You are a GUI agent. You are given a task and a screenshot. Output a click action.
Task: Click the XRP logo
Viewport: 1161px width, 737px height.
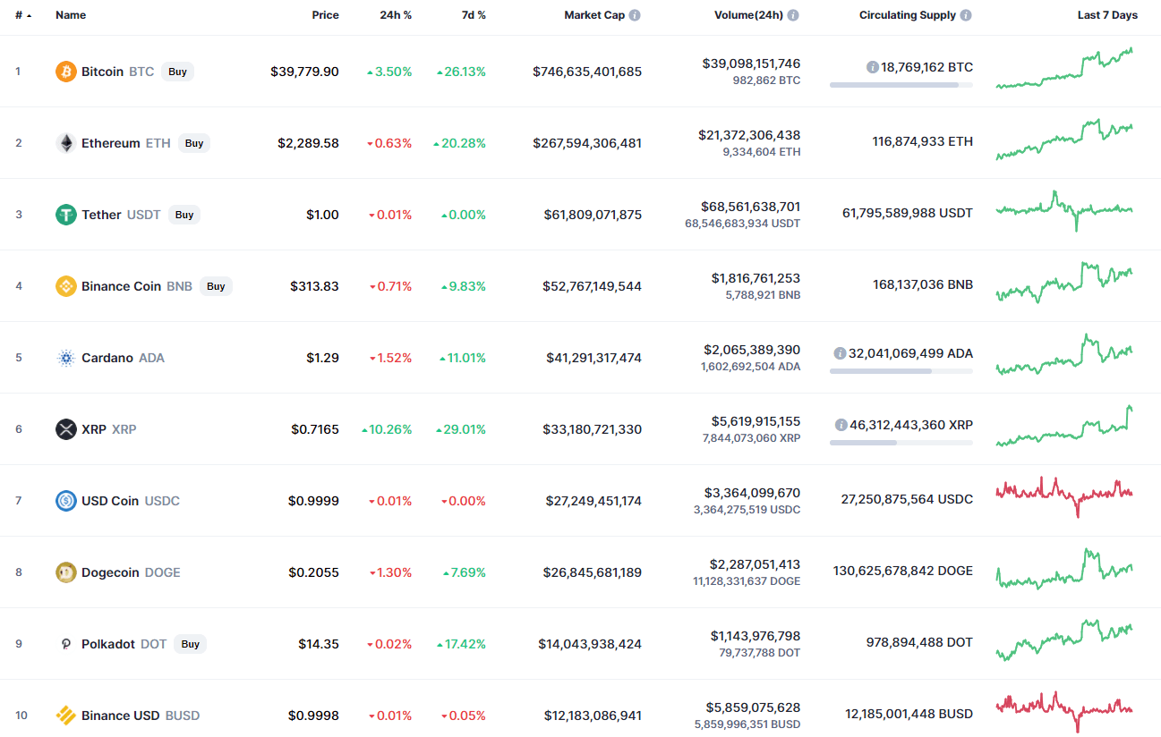point(65,429)
